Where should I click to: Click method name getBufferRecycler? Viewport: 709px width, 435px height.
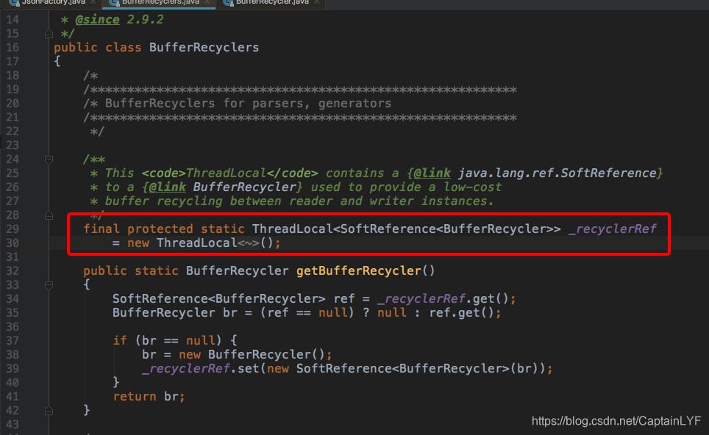click(x=359, y=271)
